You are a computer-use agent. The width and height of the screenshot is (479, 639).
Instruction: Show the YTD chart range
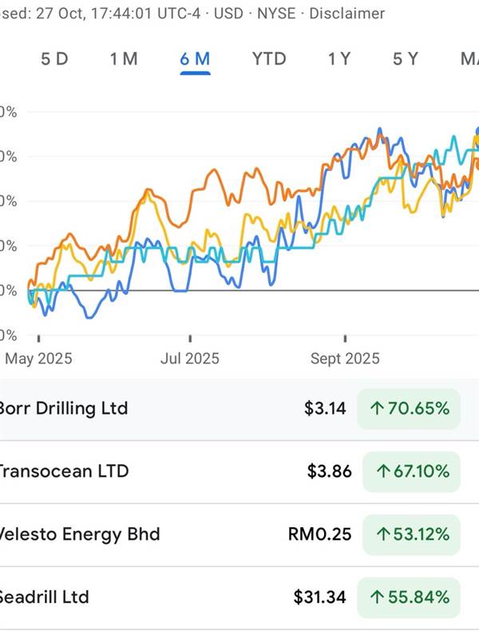(269, 58)
